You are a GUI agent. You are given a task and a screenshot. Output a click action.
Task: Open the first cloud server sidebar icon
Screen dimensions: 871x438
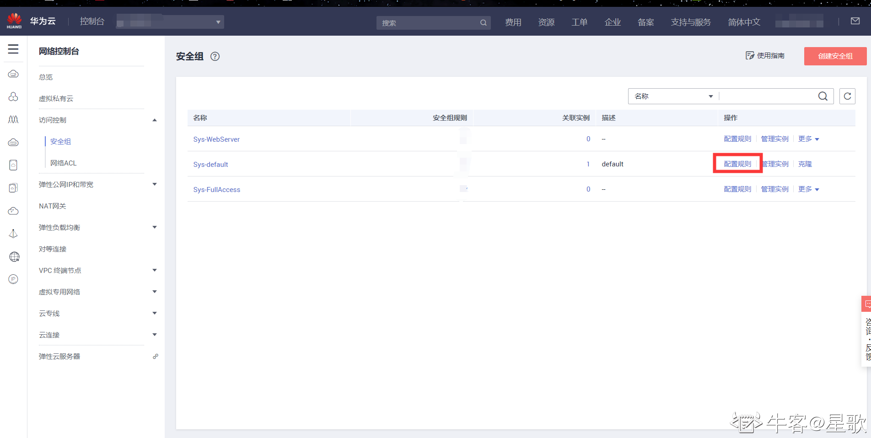(x=13, y=74)
